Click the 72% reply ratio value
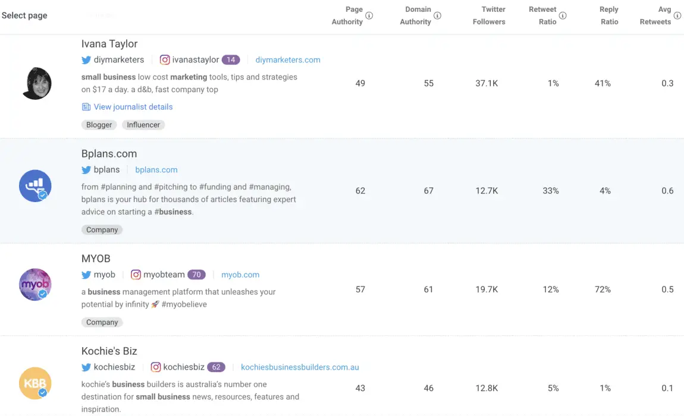 603,289
